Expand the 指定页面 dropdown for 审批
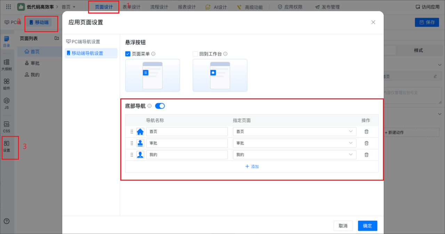 [294, 143]
